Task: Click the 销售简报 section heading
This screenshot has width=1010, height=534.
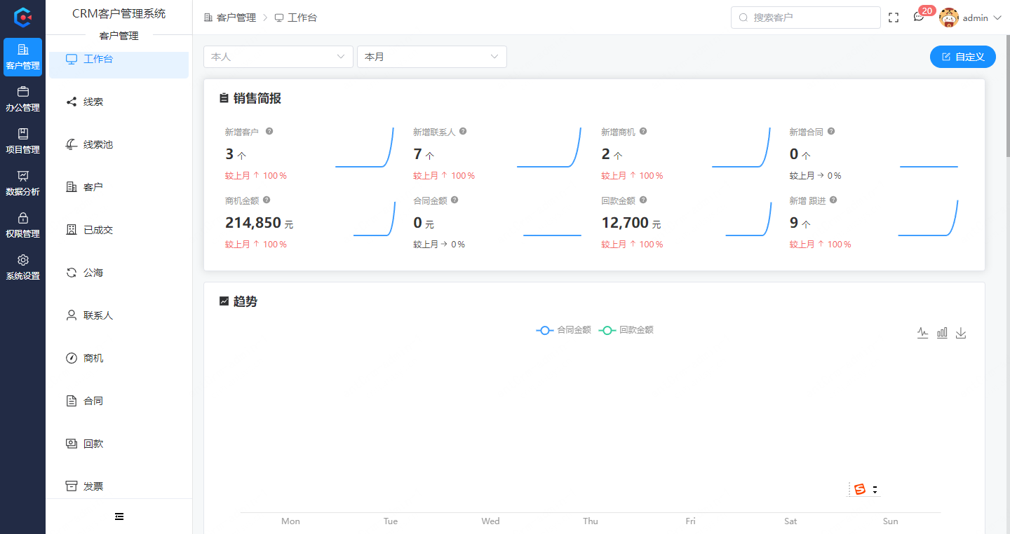Action: 257,99
